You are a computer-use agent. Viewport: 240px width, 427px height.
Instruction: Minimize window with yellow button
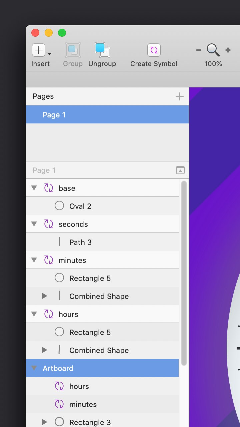(x=49, y=33)
